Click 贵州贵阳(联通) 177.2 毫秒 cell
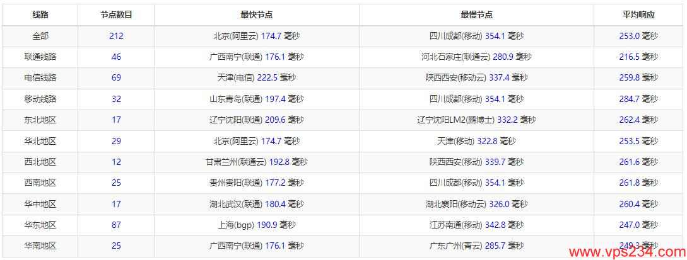This screenshot has height=260, width=687. click(257, 183)
